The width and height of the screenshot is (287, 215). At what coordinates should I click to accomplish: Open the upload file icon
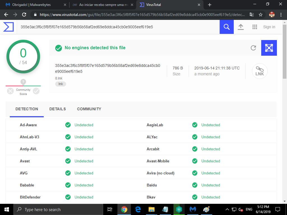coord(241,27)
